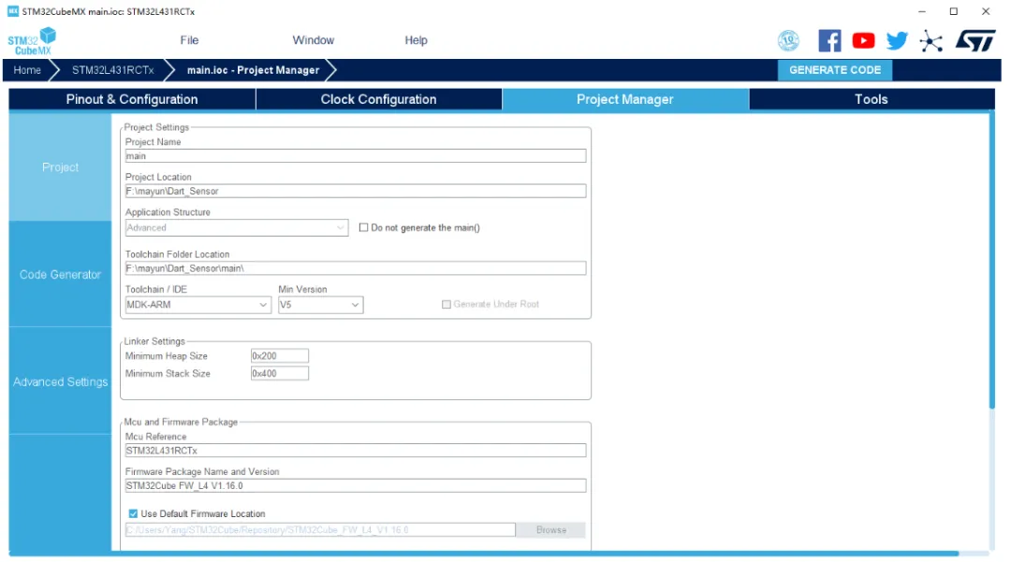Switch to the Tools tab
This screenshot has width=1011, height=562.
pos(872,99)
